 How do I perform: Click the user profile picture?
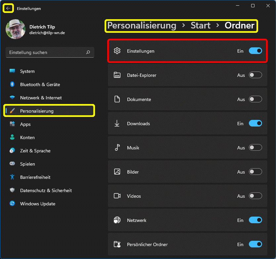click(16, 29)
